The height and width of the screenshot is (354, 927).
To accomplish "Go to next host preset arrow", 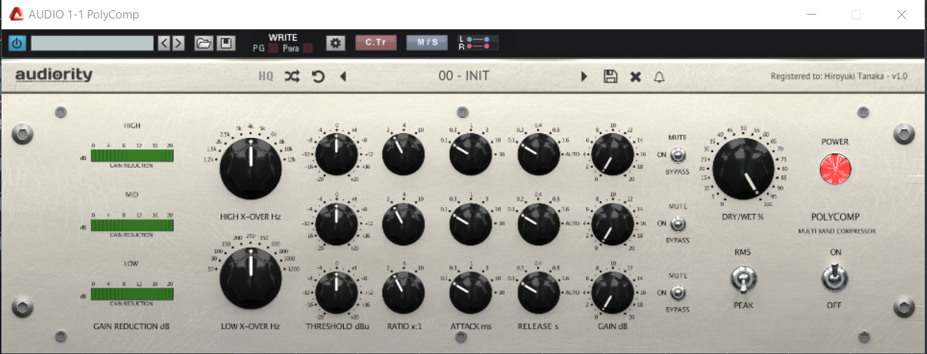I will 178,43.
